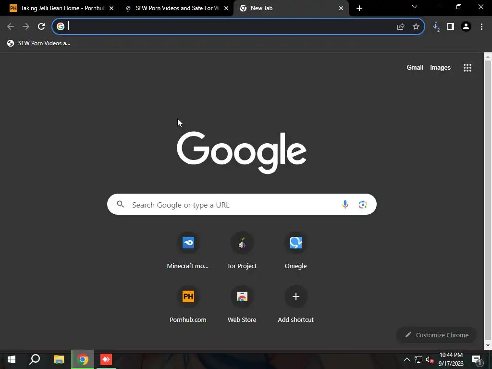Click the share page icon in the address bar
This screenshot has height=369, width=492.
pyautogui.click(x=401, y=27)
